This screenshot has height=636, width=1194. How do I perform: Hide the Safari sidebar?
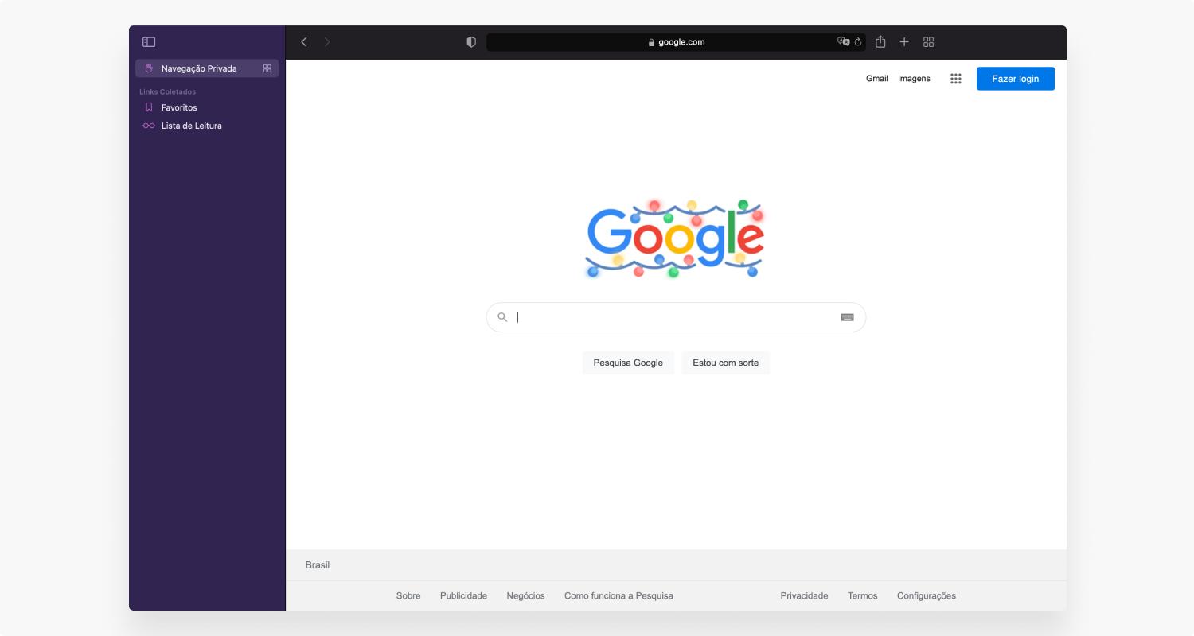[x=149, y=42]
